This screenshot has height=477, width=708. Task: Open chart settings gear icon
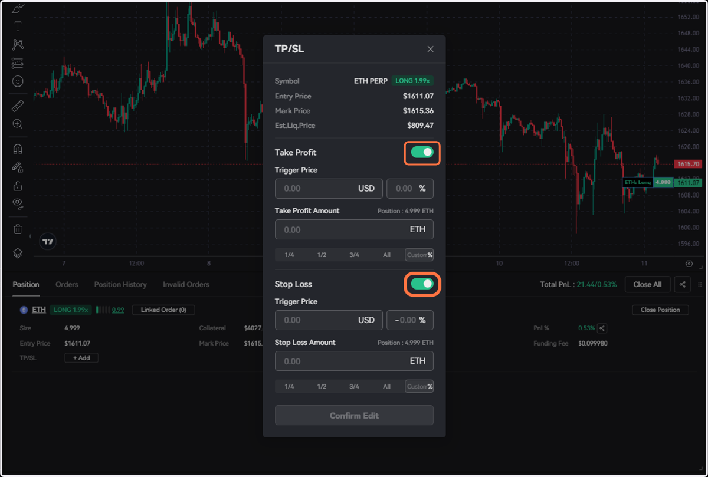coord(689,264)
